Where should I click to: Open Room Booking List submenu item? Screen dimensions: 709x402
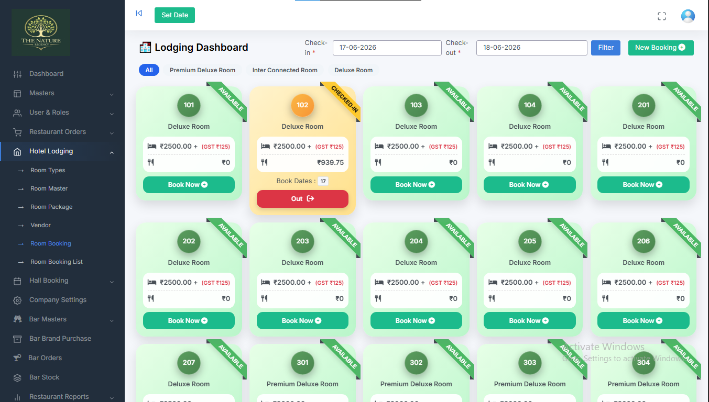[x=57, y=262]
